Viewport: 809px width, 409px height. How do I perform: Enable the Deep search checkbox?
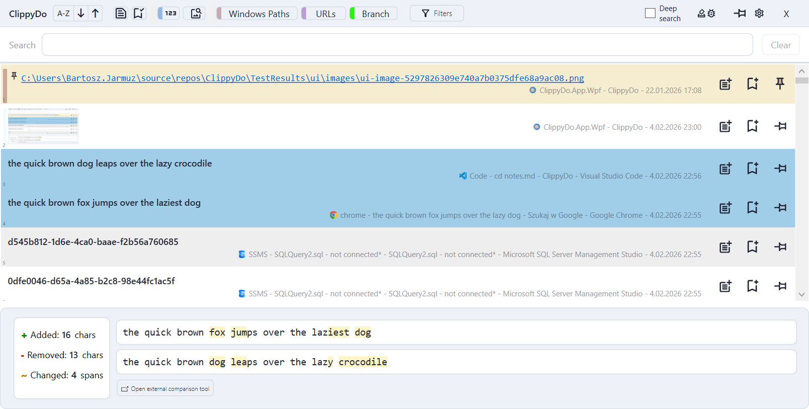650,14
